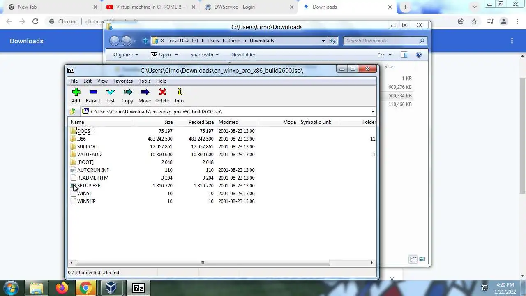Switch to the Virtual machine in CHROME tab
Screen dimensions: 526x296
pos(150,7)
